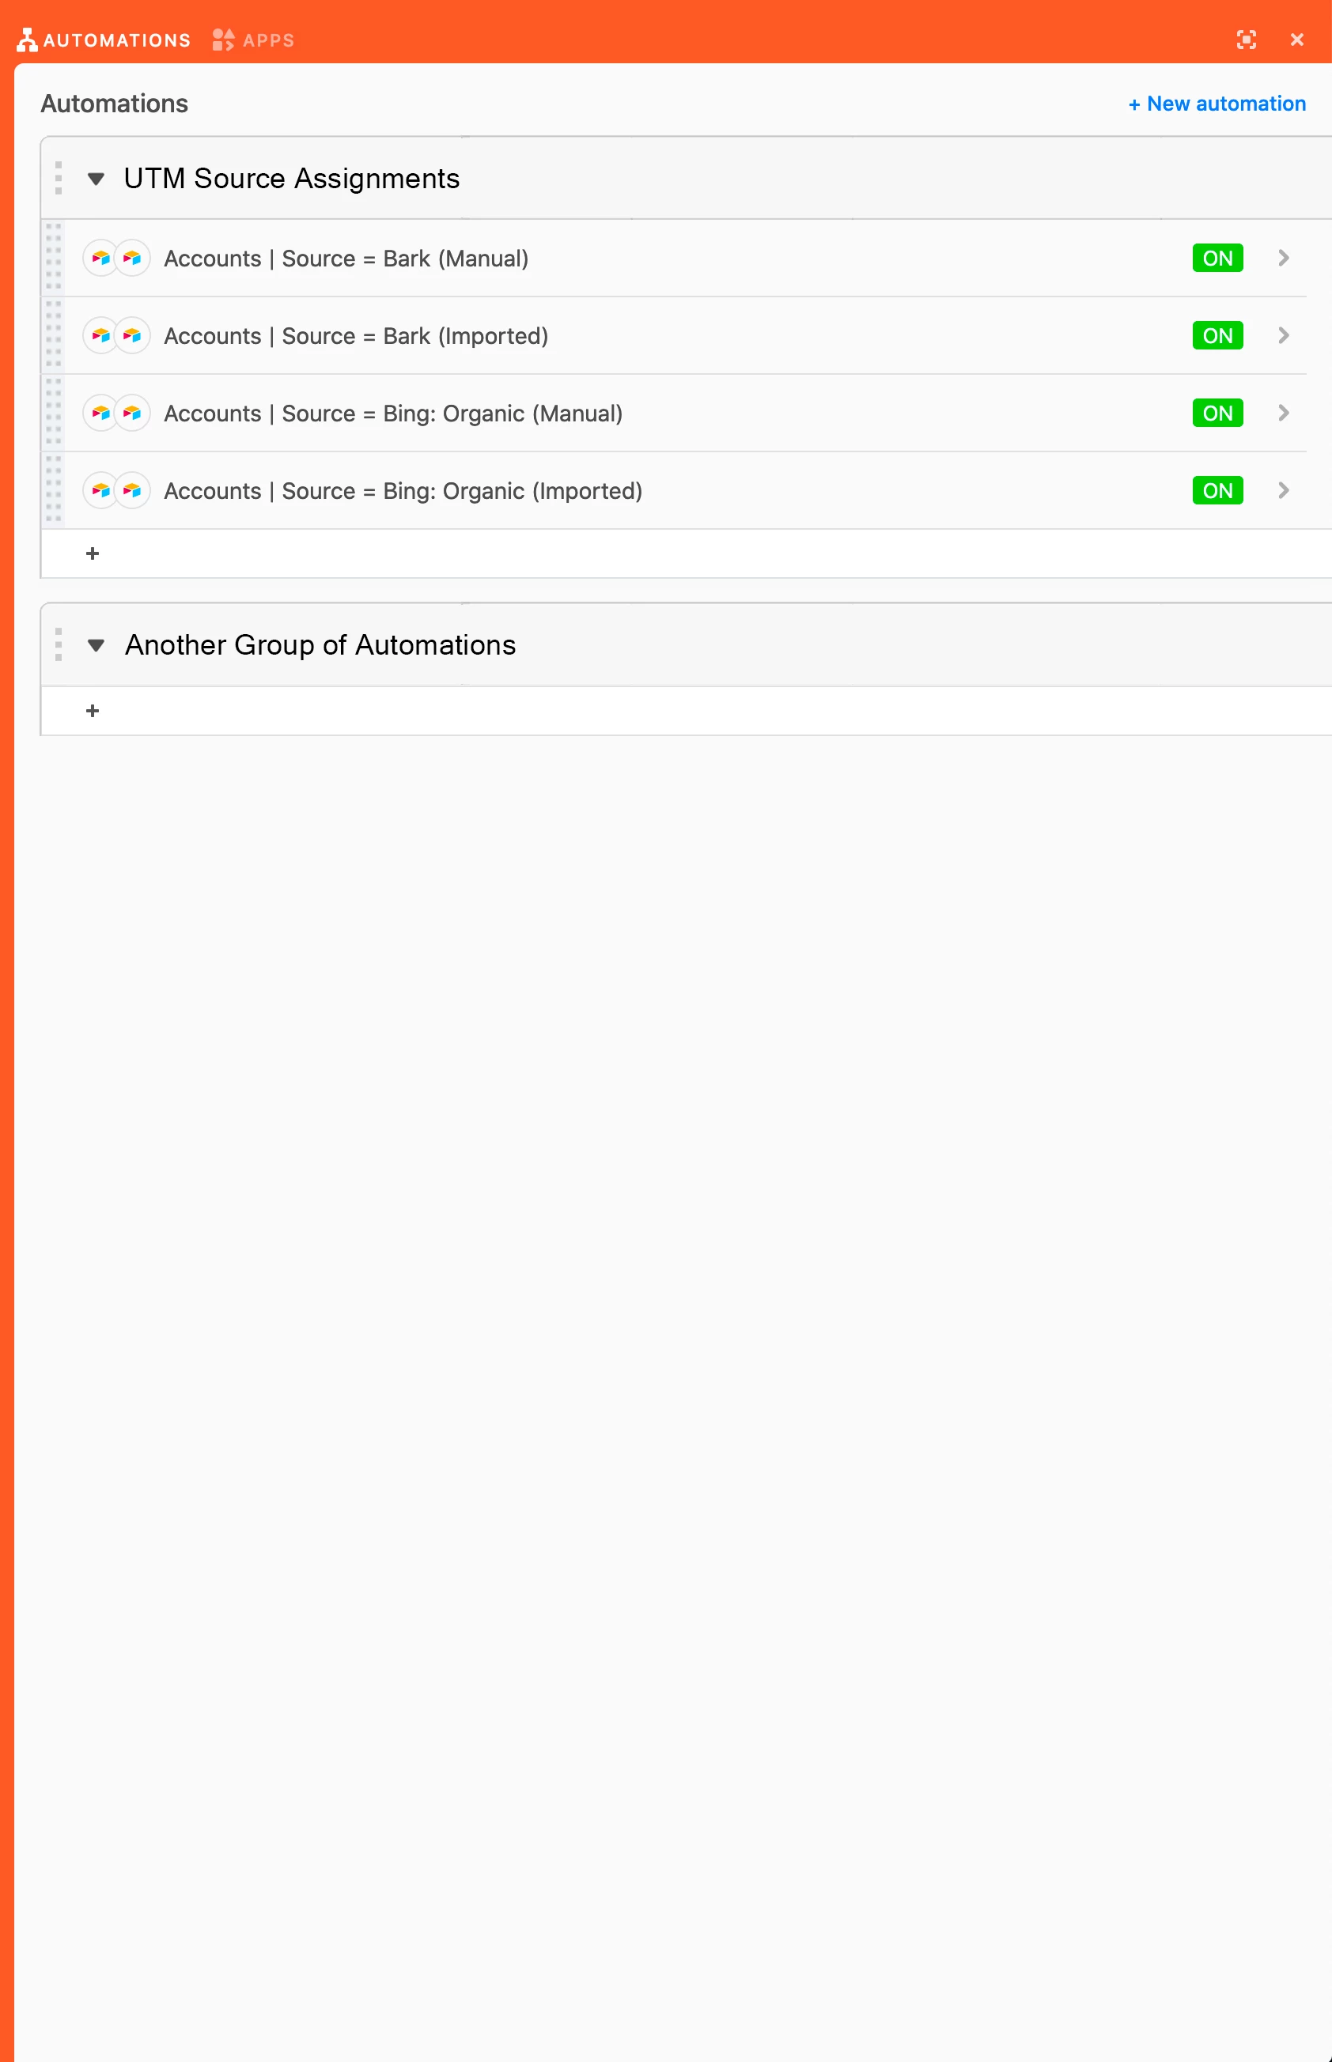Click action Airtable icon on Bing: Organic (Manual) row
The width and height of the screenshot is (1332, 2062).
[132, 414]
